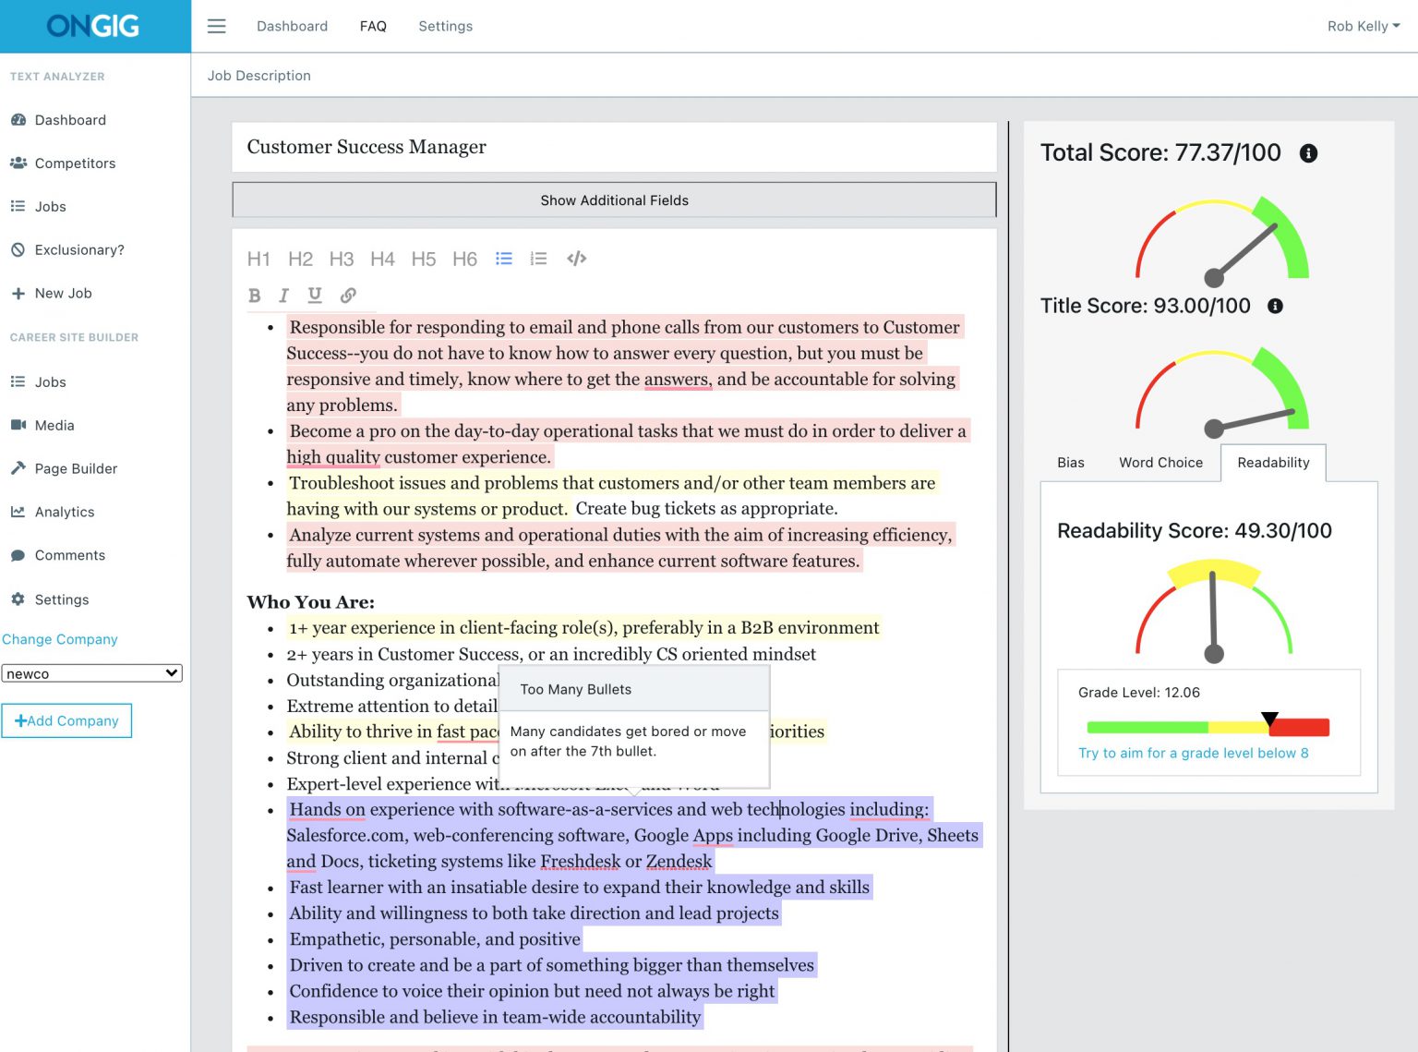
Task: Select the bulleted list icon
Action: (504, 259)
